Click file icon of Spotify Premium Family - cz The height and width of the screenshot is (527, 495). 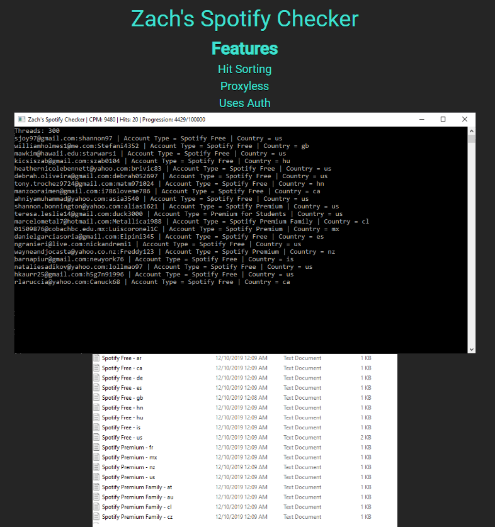tap(96, 516)
